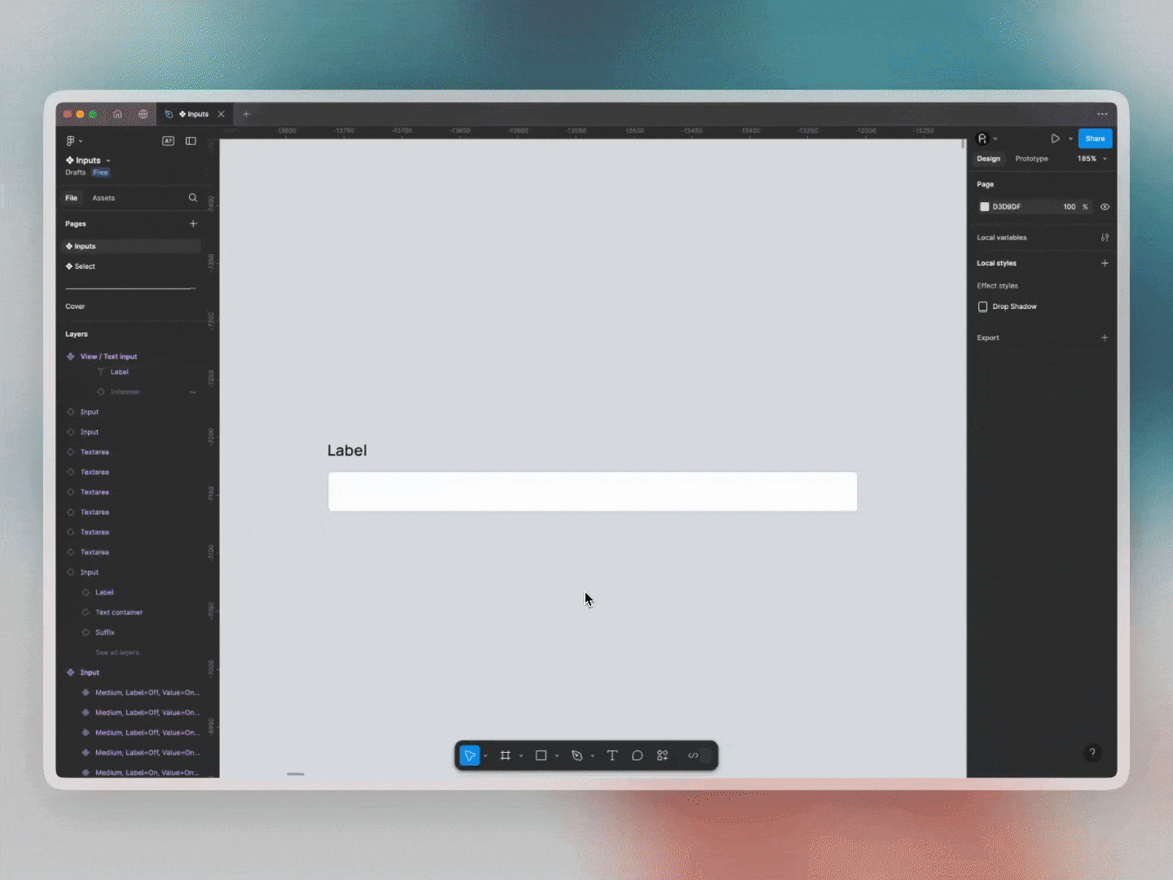Open the Move tool dropdown arrow
Image resolution: width=1173 pixels, height=880 pixels.
pyautogui.click(x=485, y=755)
